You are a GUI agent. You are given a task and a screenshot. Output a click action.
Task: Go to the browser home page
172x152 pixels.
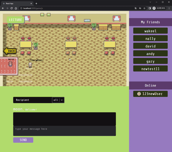pos(16,8)
